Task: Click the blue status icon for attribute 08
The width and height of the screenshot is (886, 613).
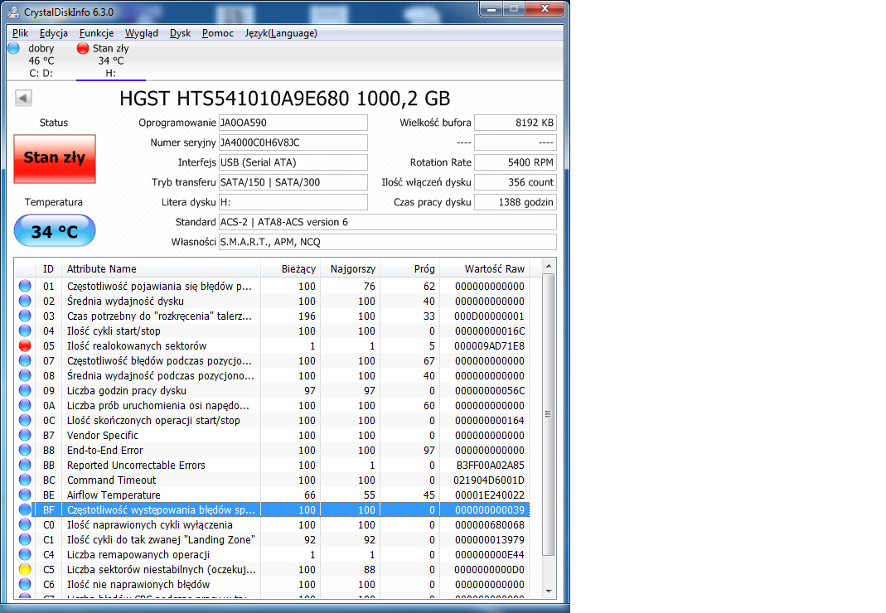Action: (x=25, y=376)
